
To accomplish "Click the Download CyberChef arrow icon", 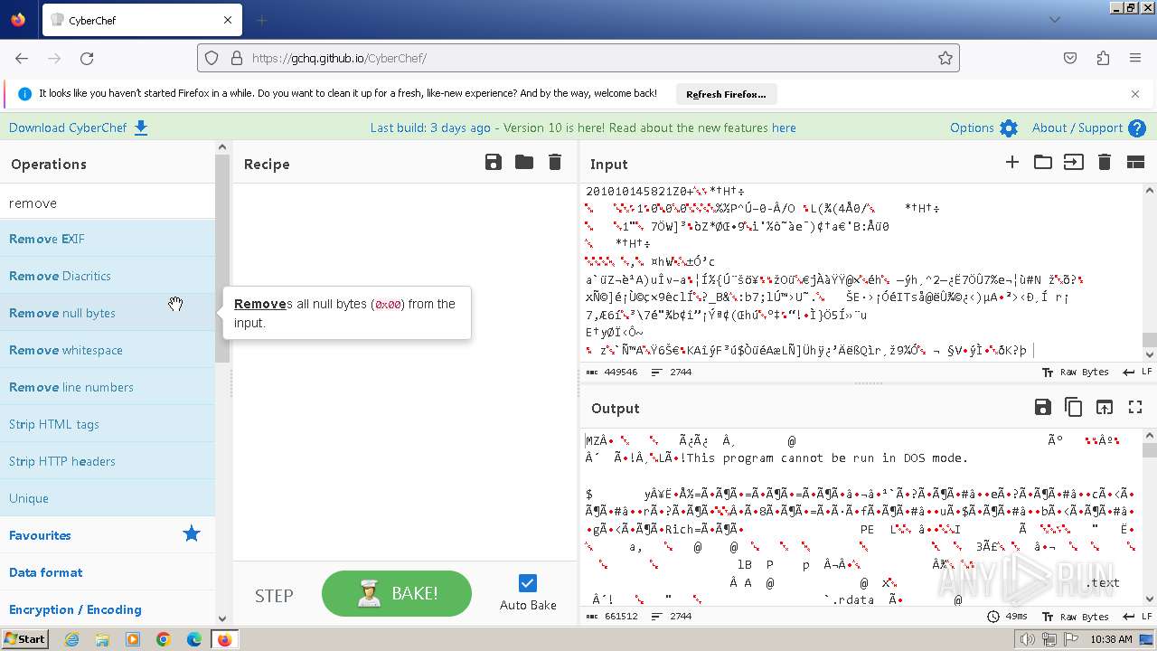I will (x=141, y=127).
